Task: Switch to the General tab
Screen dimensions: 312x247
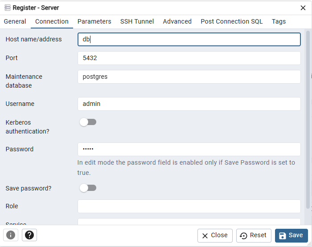Action: [x=15, y=21]
